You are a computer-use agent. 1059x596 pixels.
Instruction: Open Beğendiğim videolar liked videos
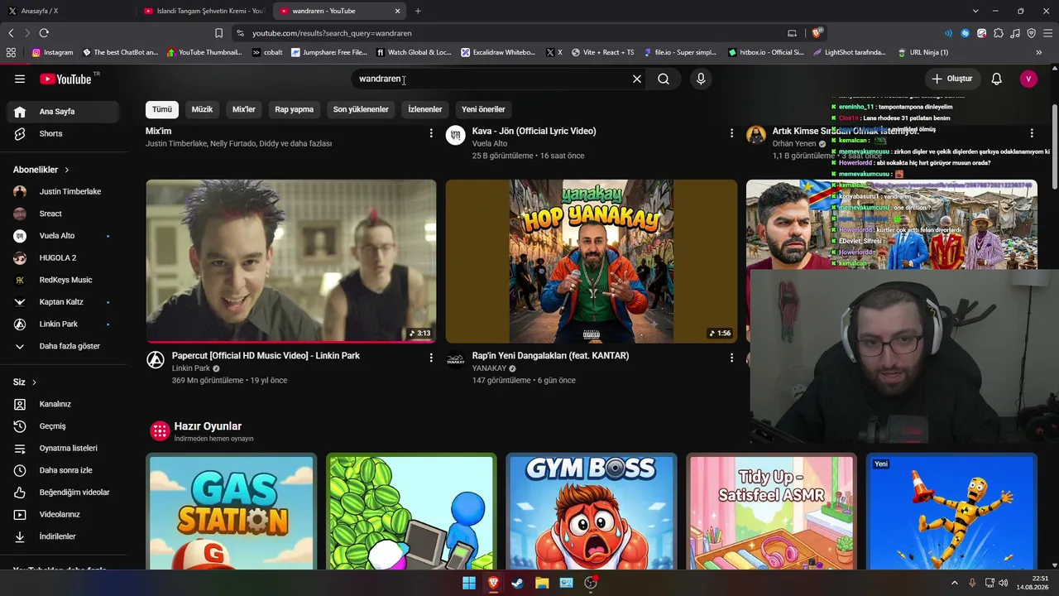[x=64, y=493]
